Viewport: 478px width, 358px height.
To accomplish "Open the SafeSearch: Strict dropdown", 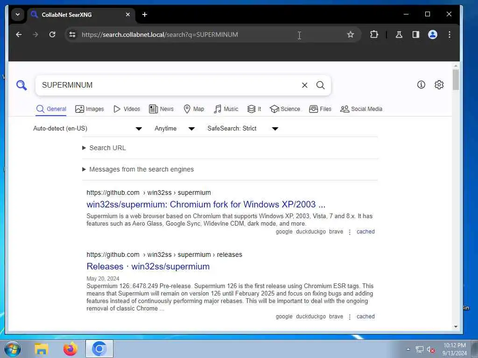I will tap(243, 129).
